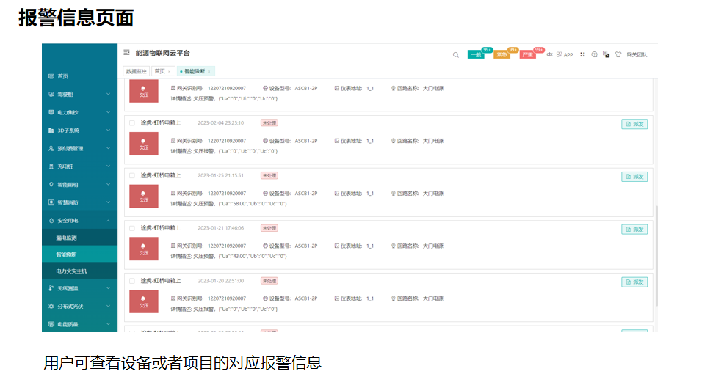
Task: Click 派发 for 2023-01-21 alarm
Action: click(634, 229)
